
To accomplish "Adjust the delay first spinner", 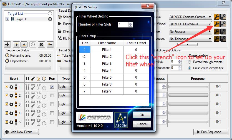I will [180, 62].
